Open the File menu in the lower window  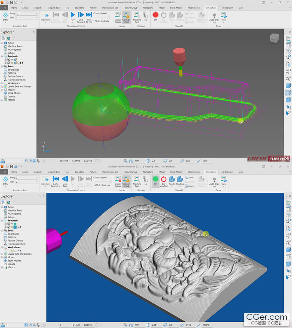point(4,172)
